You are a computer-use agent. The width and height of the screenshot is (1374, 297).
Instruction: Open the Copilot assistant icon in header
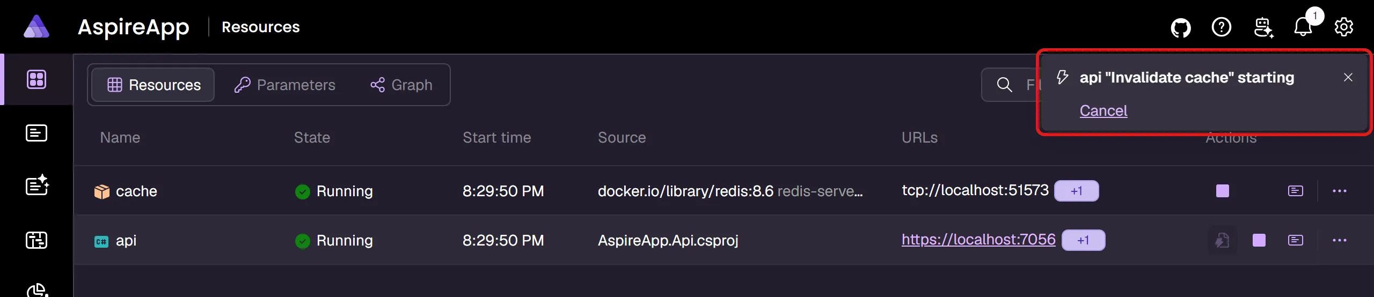(x=1263, y=27)
